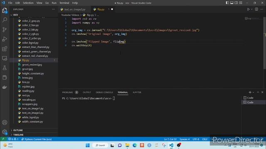
Task: Open the Explorer view in activity bar
Action: coord(5,10)
